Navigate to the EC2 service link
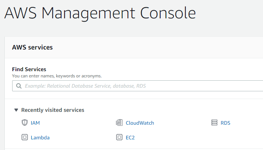The height and width of the screenshot is (150, 263). 131,138
